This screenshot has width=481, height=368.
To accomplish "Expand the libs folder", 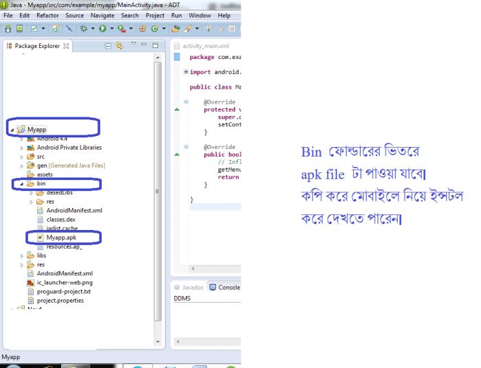I will coord(21,256).
